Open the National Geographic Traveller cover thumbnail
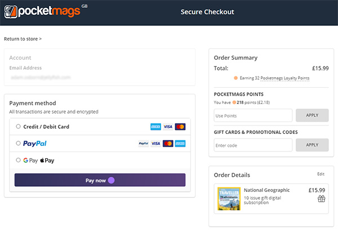The width and height of the screenshot is (338, 233). coord(229,199)
